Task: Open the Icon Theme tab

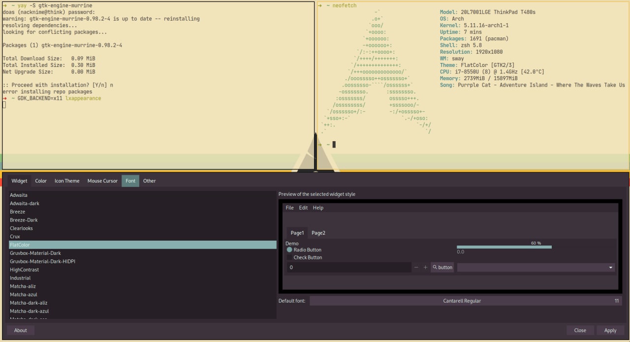Action: 67,181
